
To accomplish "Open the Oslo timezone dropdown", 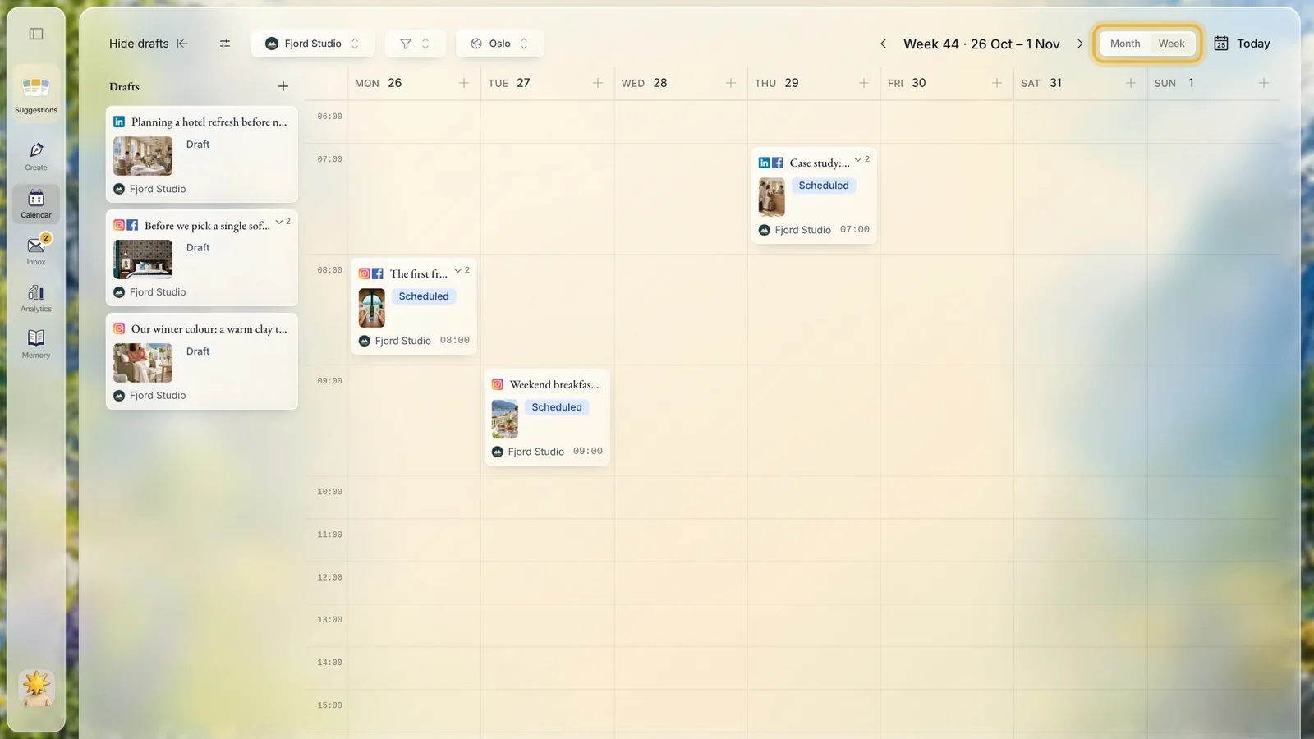I will tap(500, 44).
